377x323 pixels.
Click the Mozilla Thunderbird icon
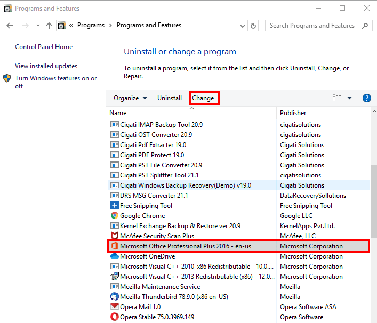click(x=115, y=296)
